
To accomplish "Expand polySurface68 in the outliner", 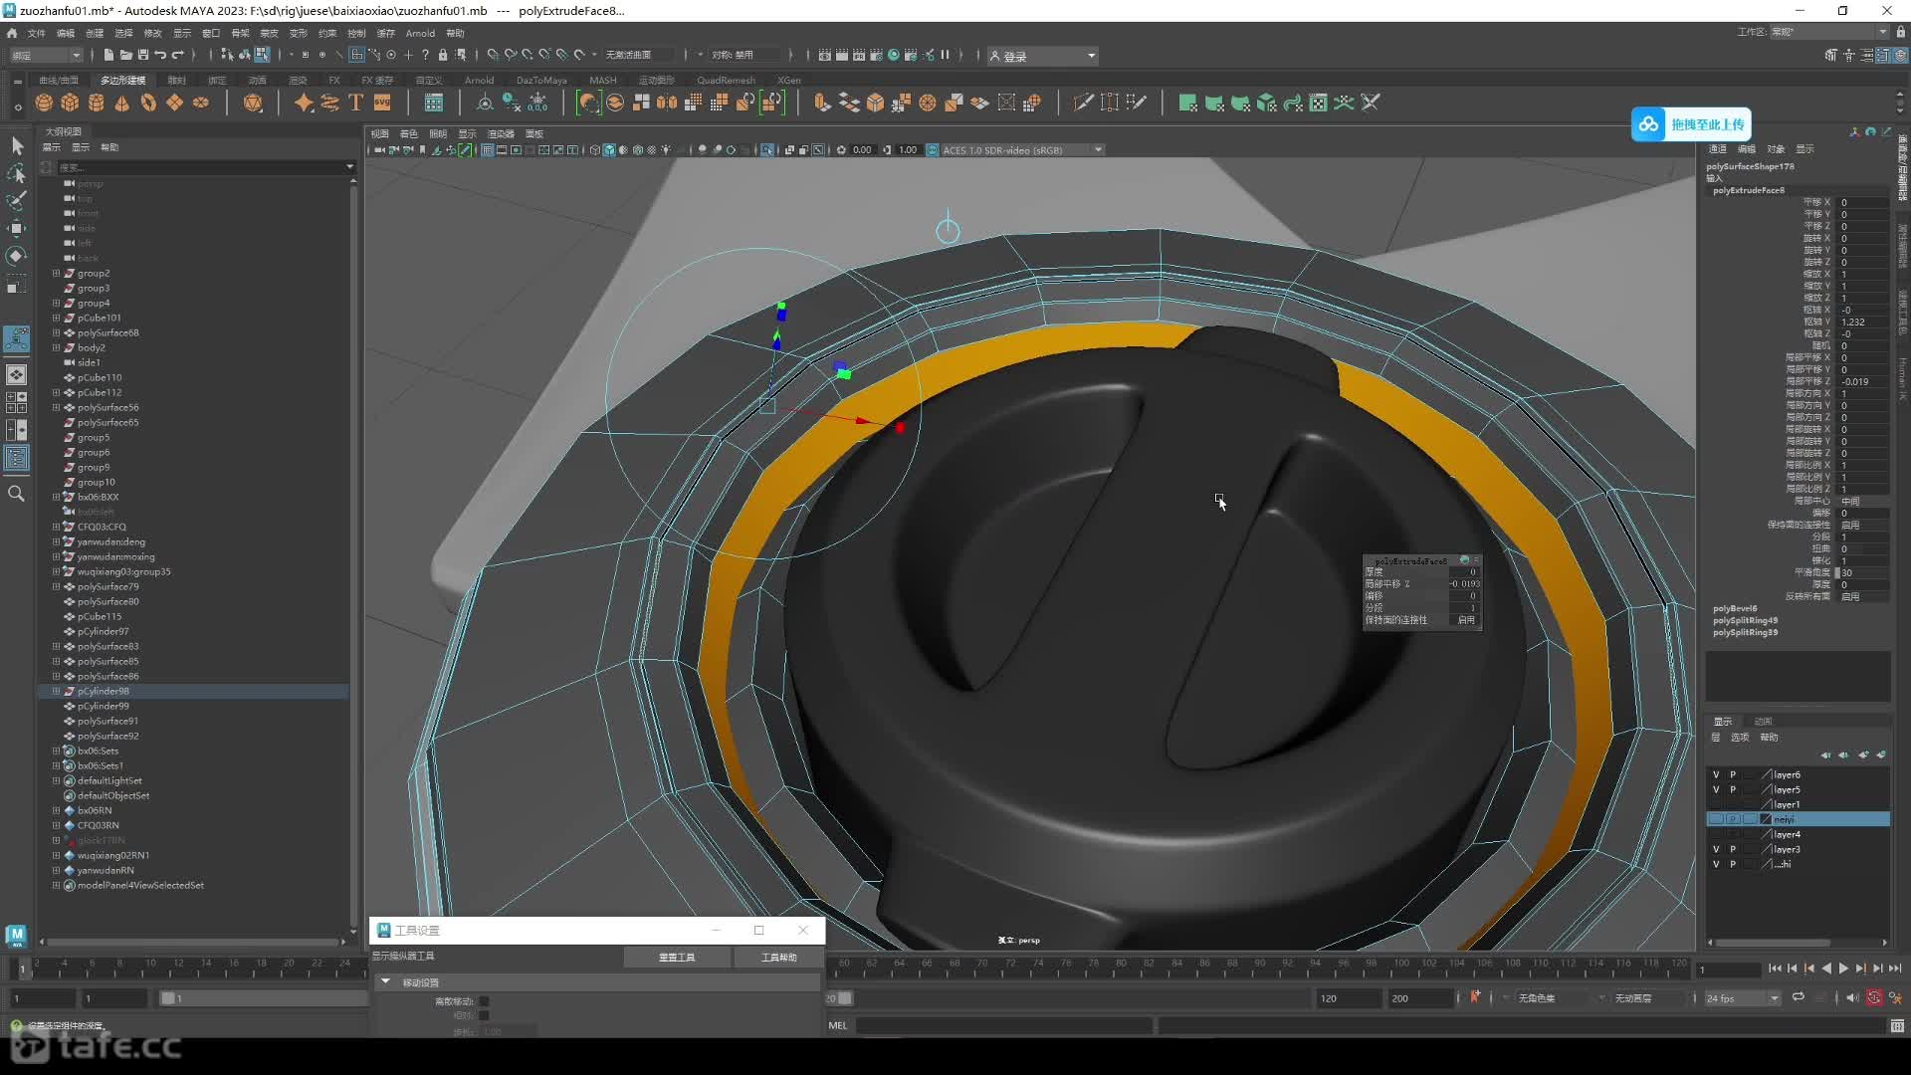I will (57, 332).
